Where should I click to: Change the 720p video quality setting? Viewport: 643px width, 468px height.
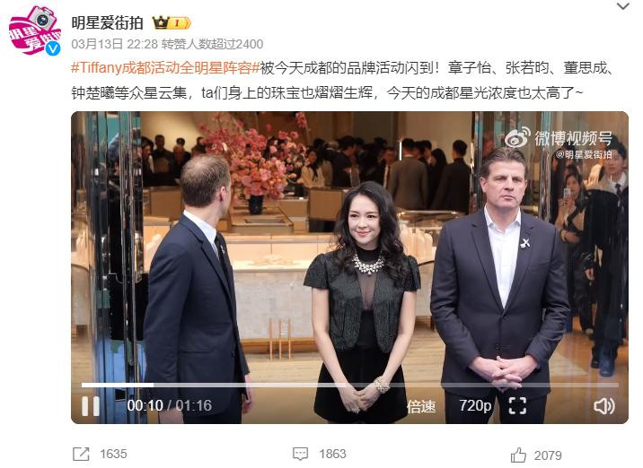475,406
